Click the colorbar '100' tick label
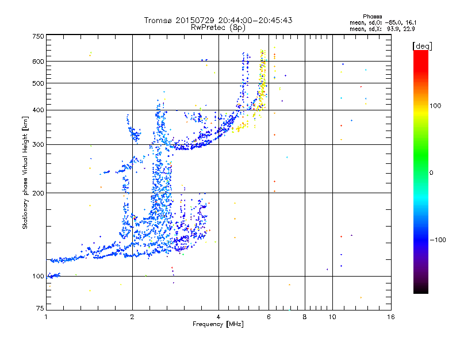This screenshot has height=345, width=460. click(435, 106)
